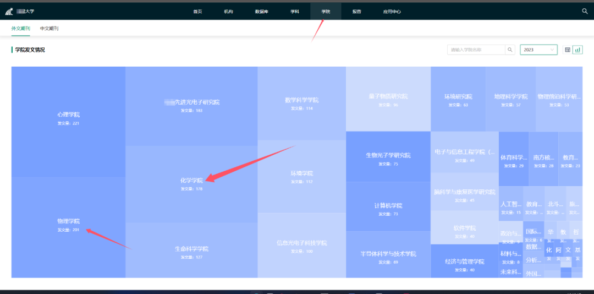
Task: Click the search magnifier in top navigation
Action: point(585,11)
